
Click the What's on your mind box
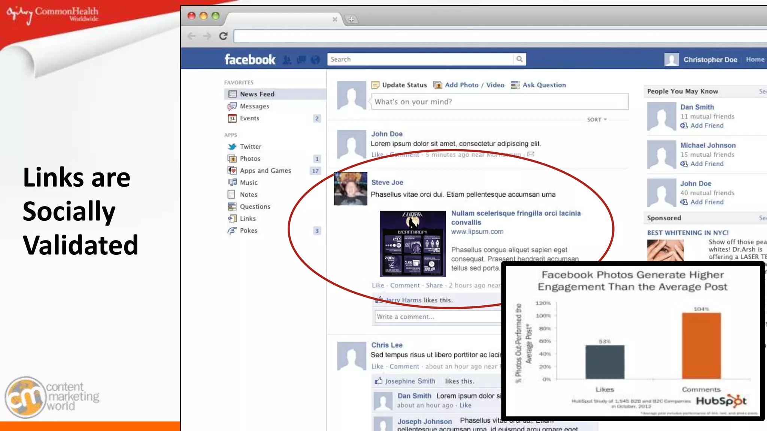500,102
